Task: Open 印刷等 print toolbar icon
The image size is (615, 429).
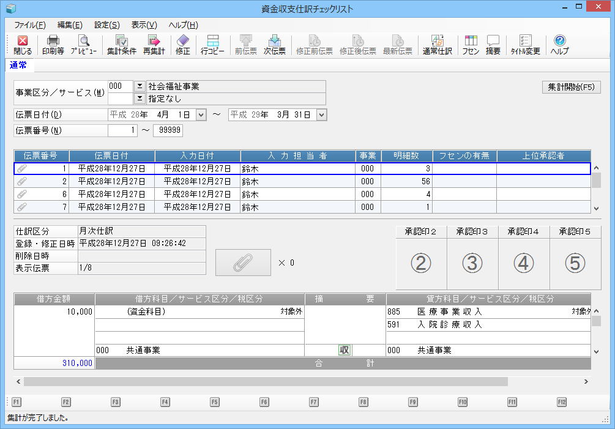Action: coord(53,45)
